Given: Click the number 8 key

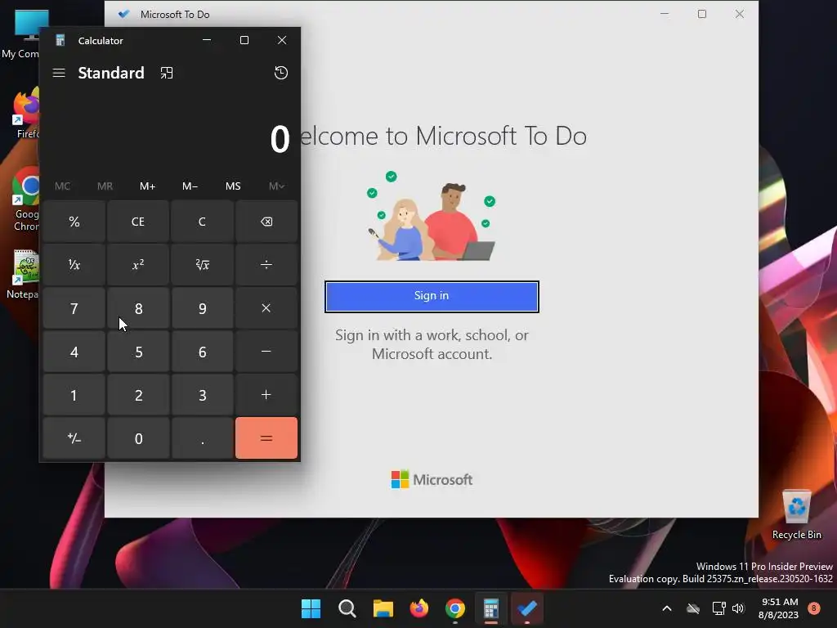Looking at the screenshot, I should tap(138, 308).
